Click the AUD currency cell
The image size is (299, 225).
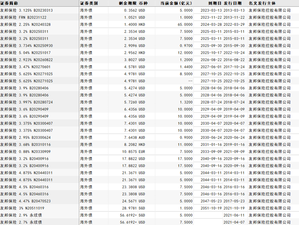[142, 138]
